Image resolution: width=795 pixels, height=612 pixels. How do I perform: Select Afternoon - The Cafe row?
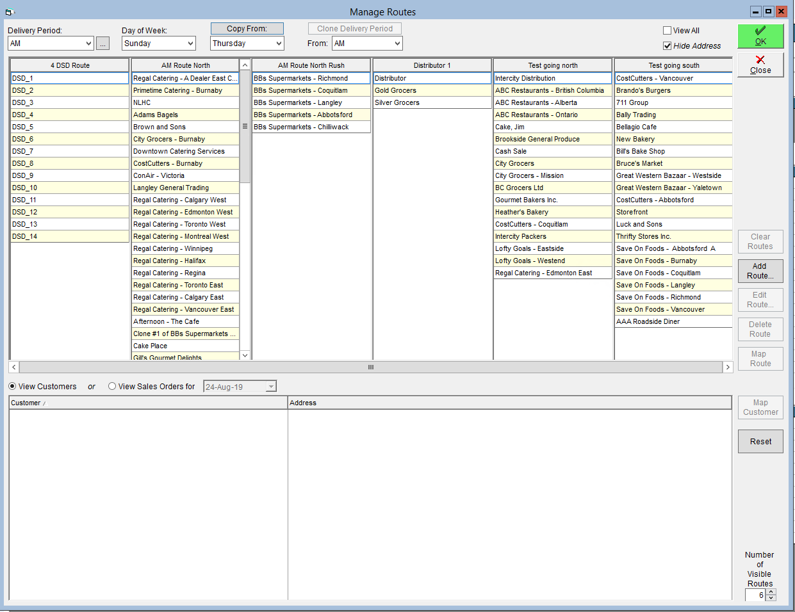185,321
